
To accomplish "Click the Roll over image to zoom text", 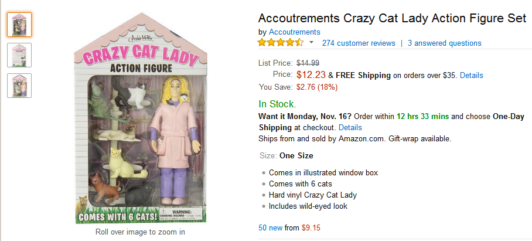I will pyautogui.click(x=140, y=232).
